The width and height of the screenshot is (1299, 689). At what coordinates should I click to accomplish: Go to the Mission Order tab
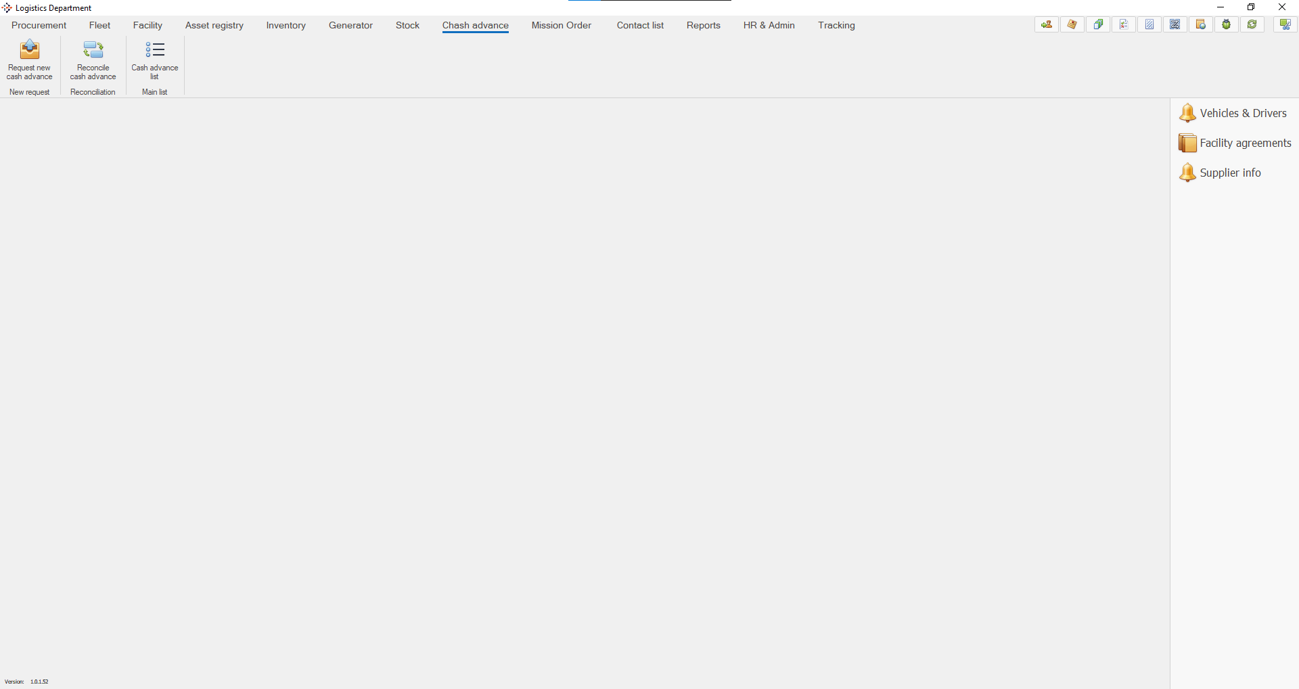(x=562, y=26)
